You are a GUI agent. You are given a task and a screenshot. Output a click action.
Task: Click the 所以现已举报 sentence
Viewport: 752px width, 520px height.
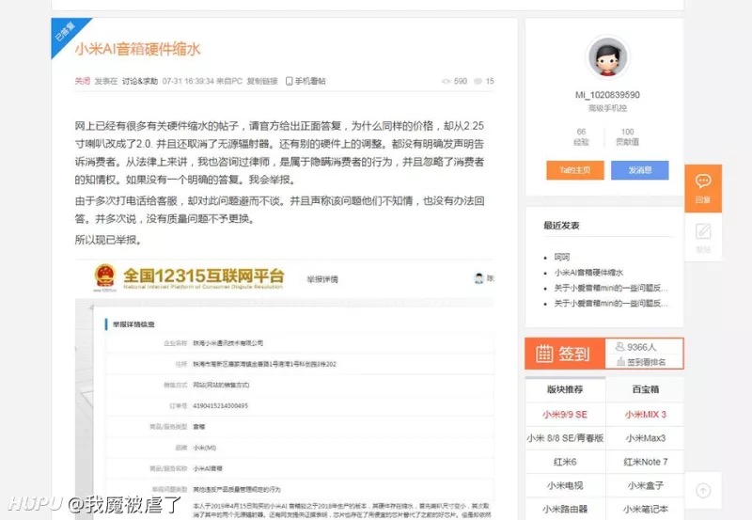click(x=109, y=240)
